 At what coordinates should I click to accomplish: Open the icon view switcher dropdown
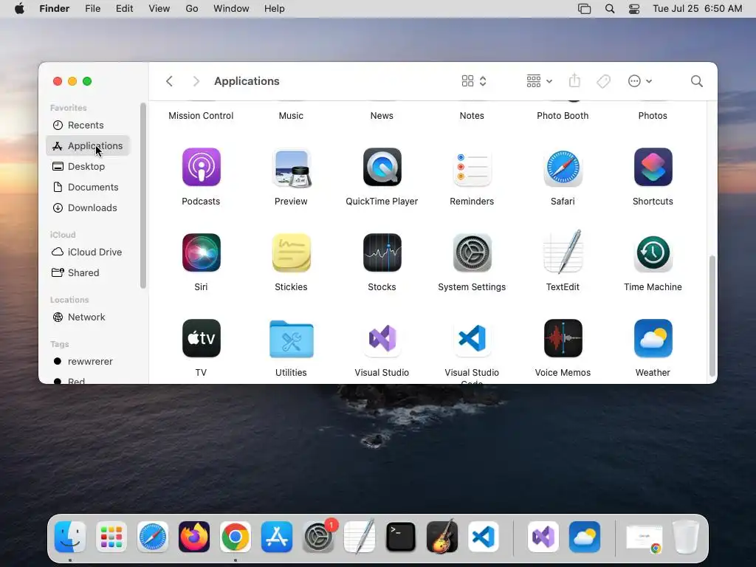coord(474,81)
